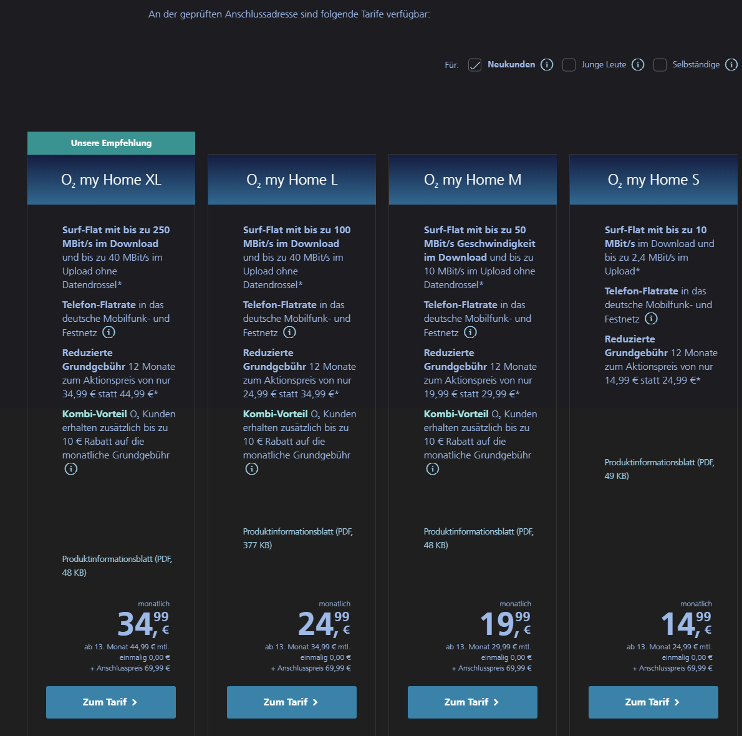Show Telefon-Flatrate info in my Home M

click(x=470, y=332)
